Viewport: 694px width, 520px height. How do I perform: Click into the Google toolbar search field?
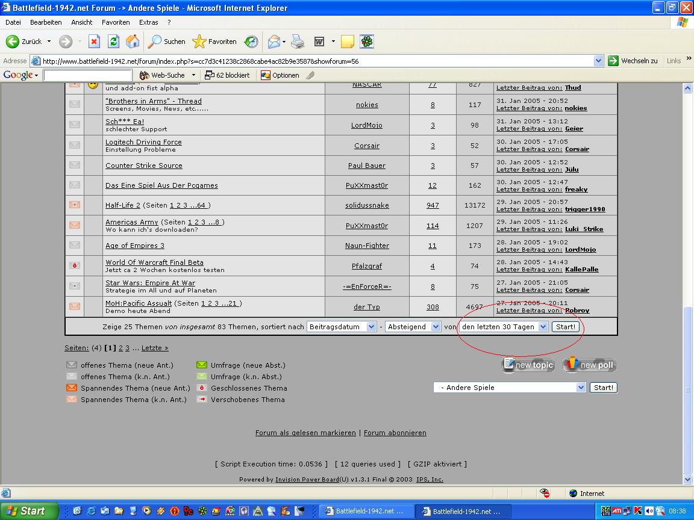88,75
